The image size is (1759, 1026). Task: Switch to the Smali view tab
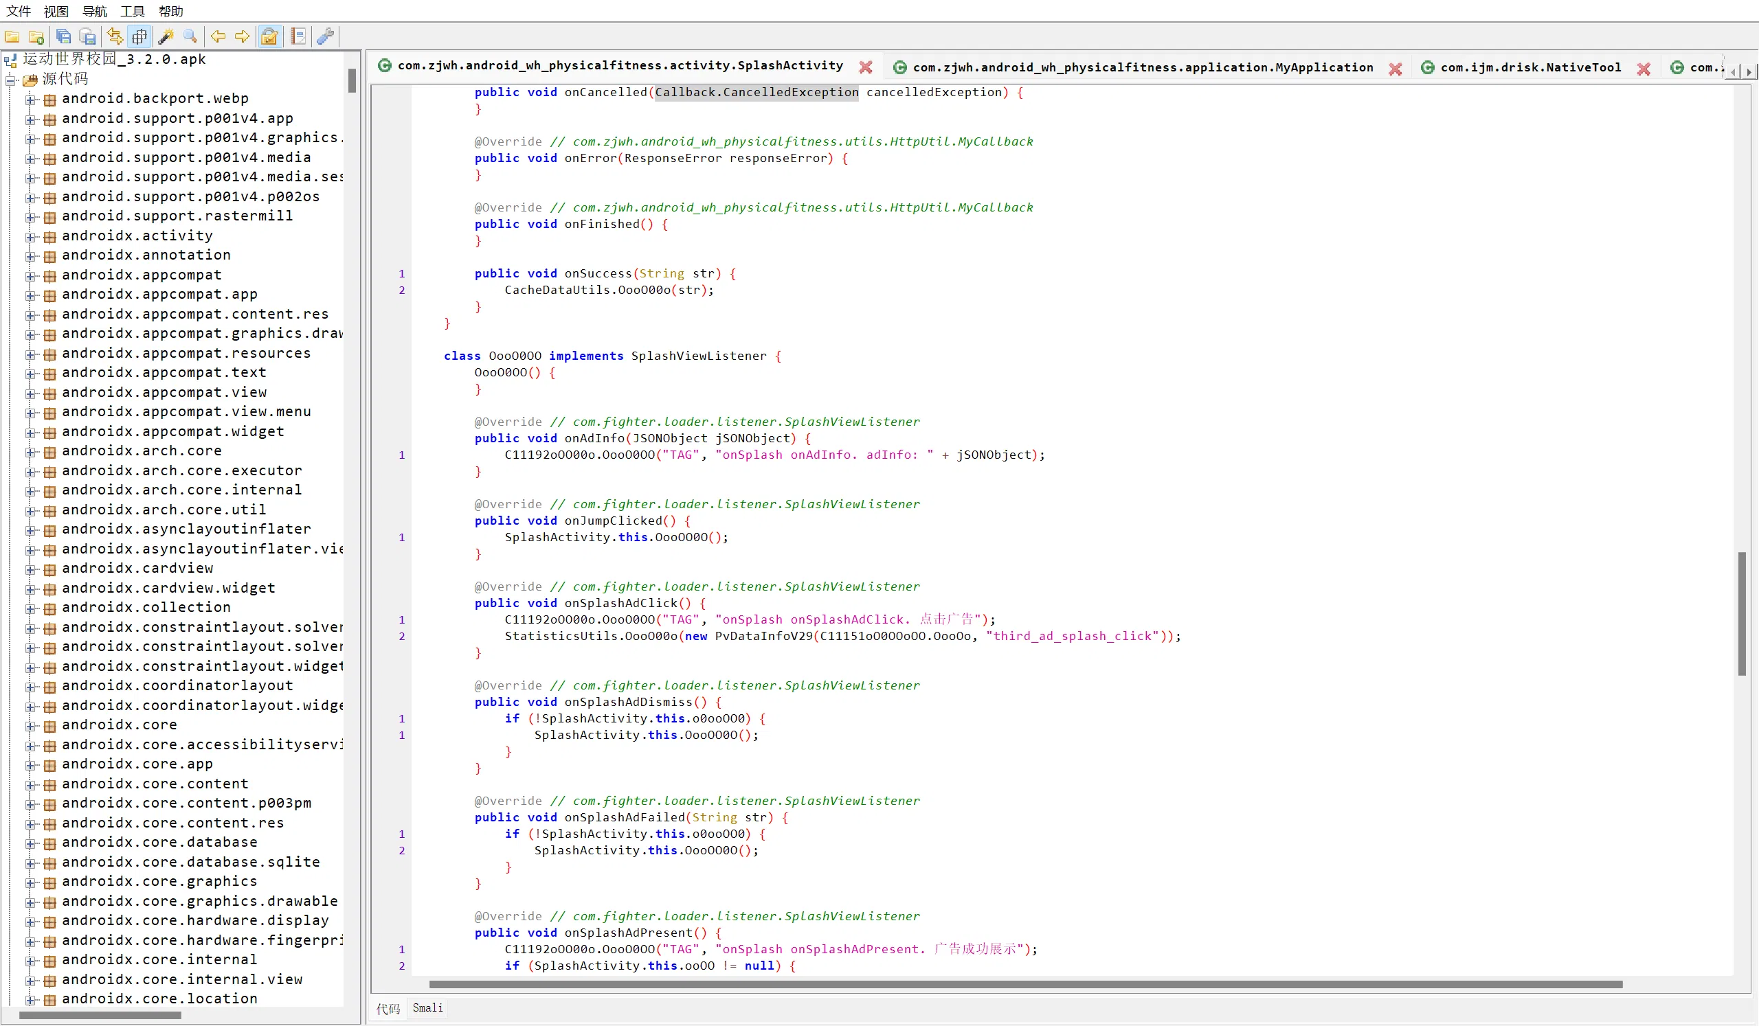(x=428, y=1008)
